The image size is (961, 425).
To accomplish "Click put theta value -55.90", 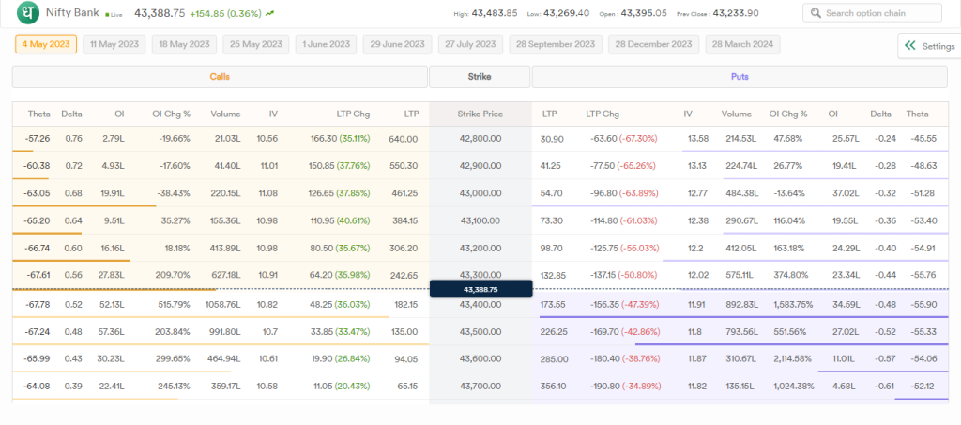I will [923, 304].
